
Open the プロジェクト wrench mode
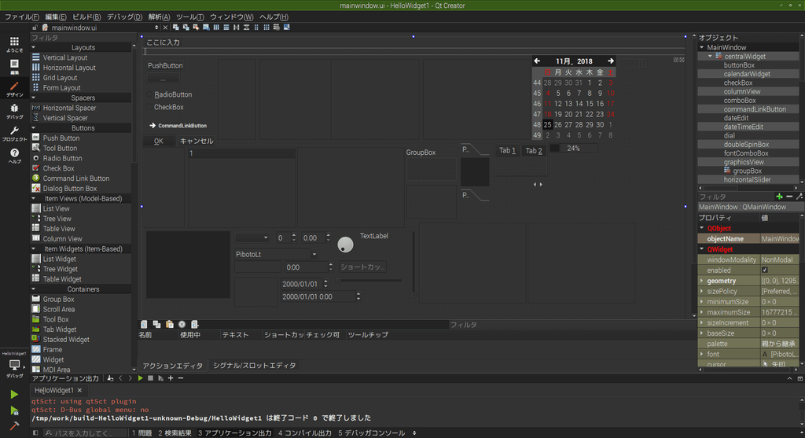14,134
